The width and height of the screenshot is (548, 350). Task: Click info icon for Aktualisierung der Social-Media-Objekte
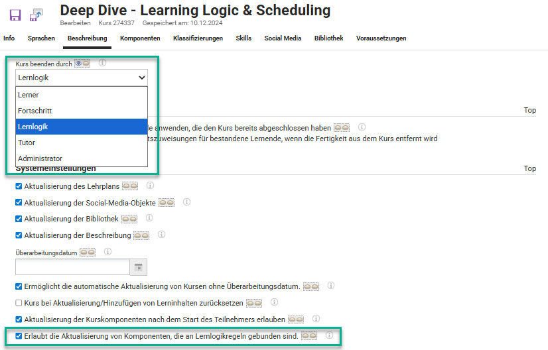coord(186,202)
